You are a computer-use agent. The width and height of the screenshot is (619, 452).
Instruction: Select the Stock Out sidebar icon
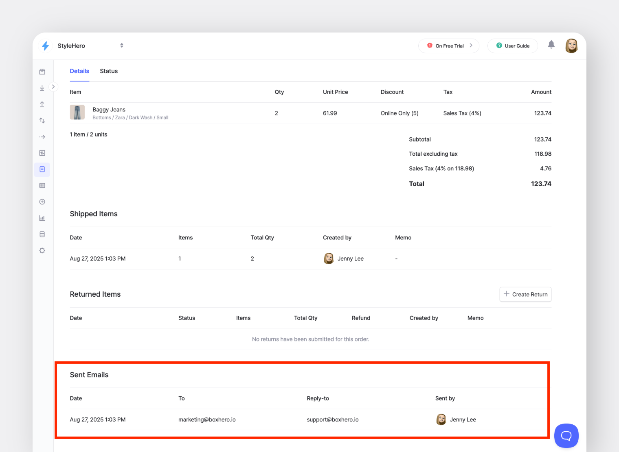(x=42, y=104)
